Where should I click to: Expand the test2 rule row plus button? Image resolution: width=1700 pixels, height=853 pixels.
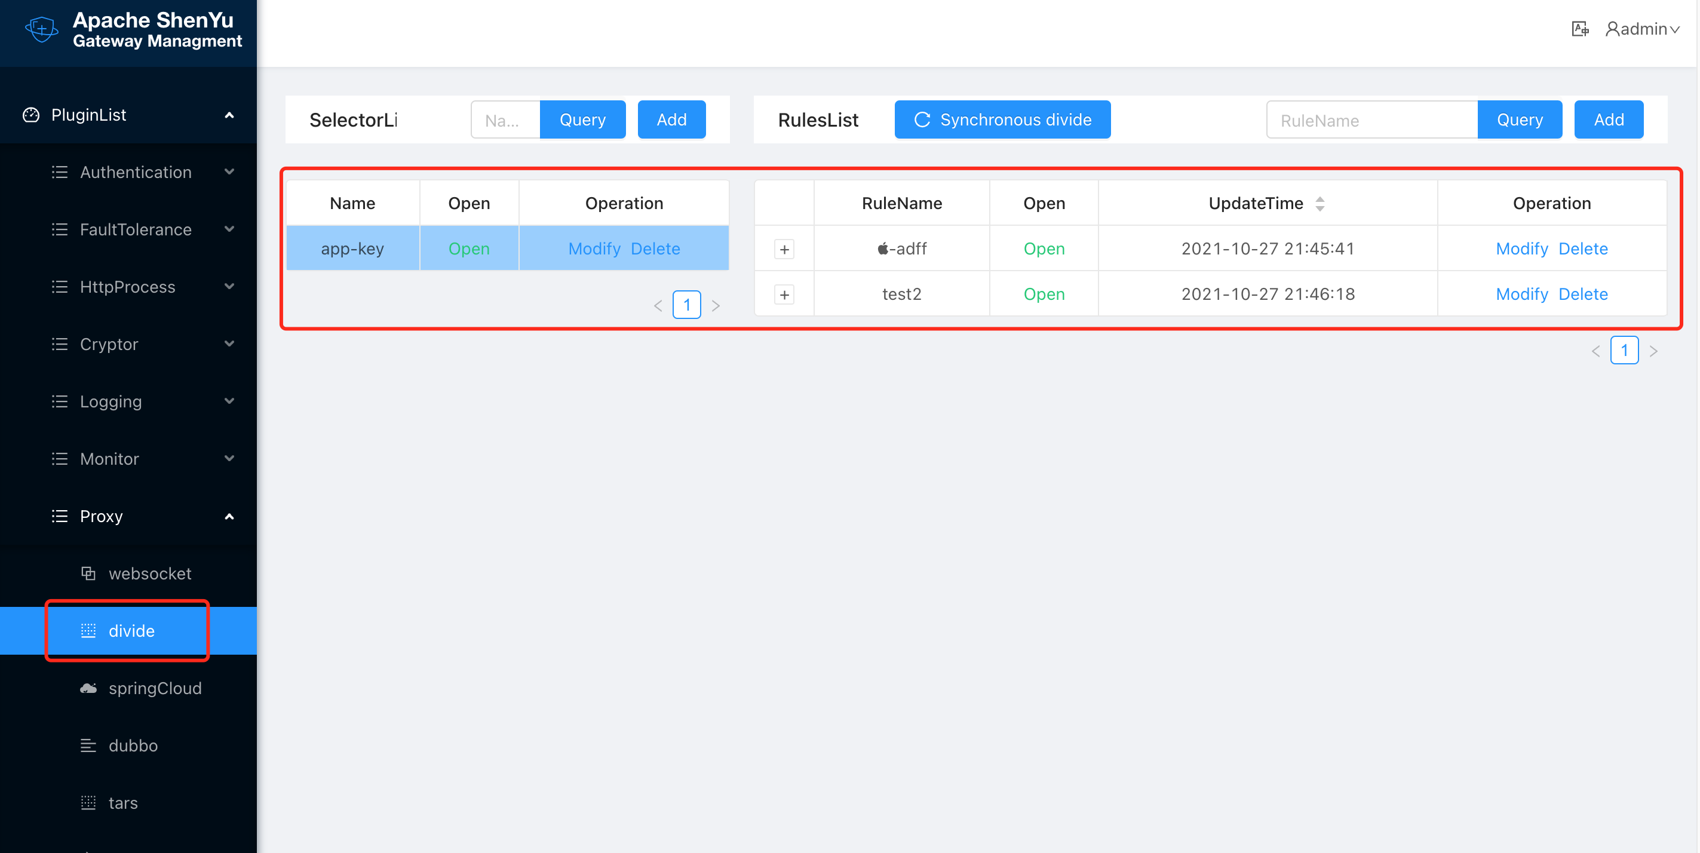784,295
